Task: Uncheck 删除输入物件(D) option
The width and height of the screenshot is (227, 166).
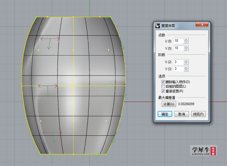Action: 163,82
